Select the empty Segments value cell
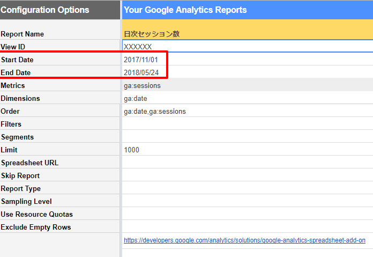Screen dimensions: 373x257 click(x=247, y=137)
